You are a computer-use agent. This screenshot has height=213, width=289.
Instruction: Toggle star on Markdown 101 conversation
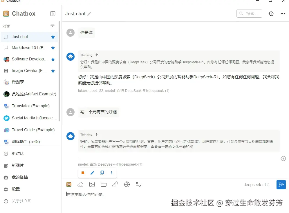[53, 48]
